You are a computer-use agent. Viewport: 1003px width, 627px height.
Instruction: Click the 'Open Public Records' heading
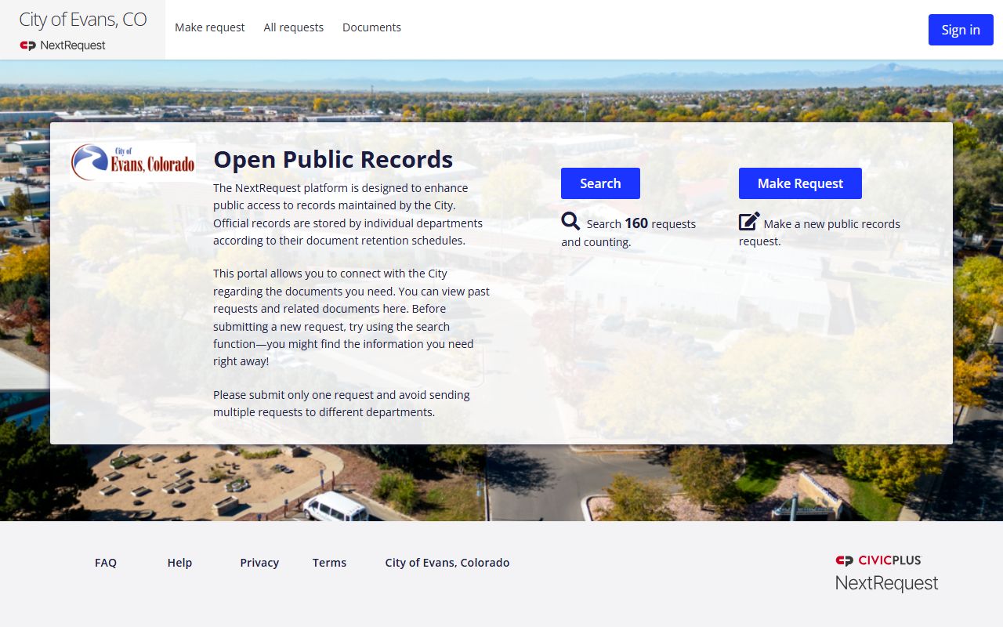tap(333, 159)
